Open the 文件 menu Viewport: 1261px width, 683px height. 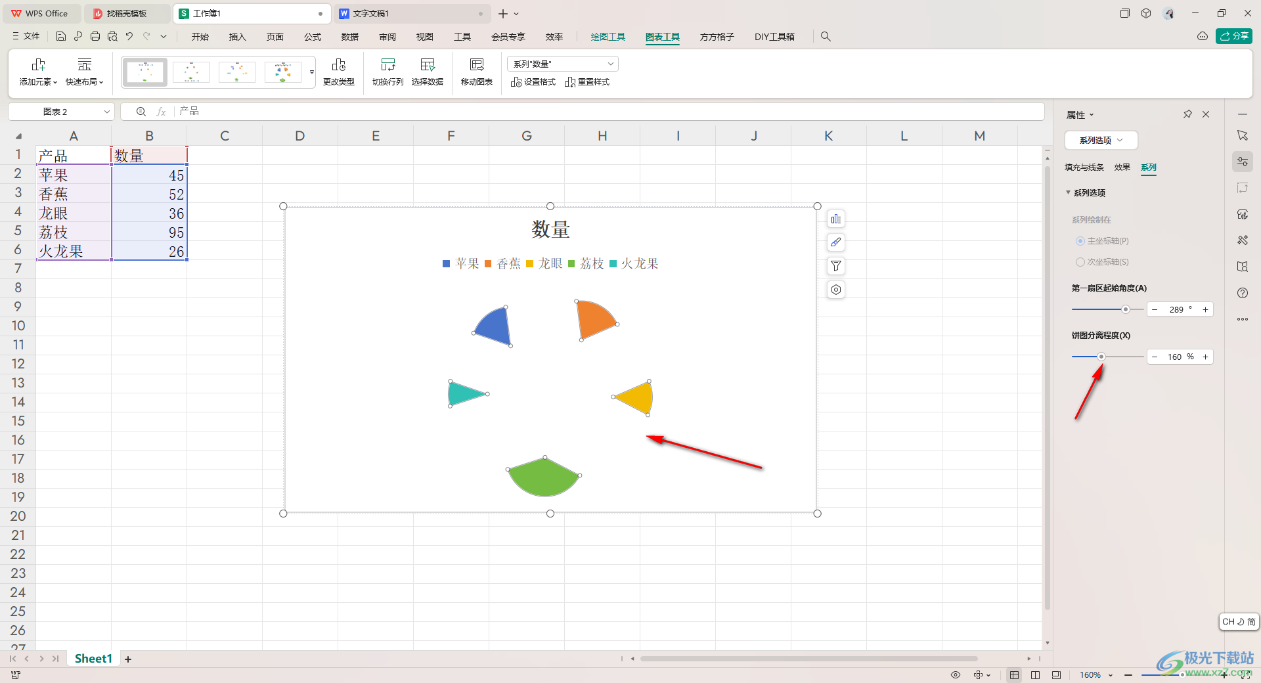(26, 37)
